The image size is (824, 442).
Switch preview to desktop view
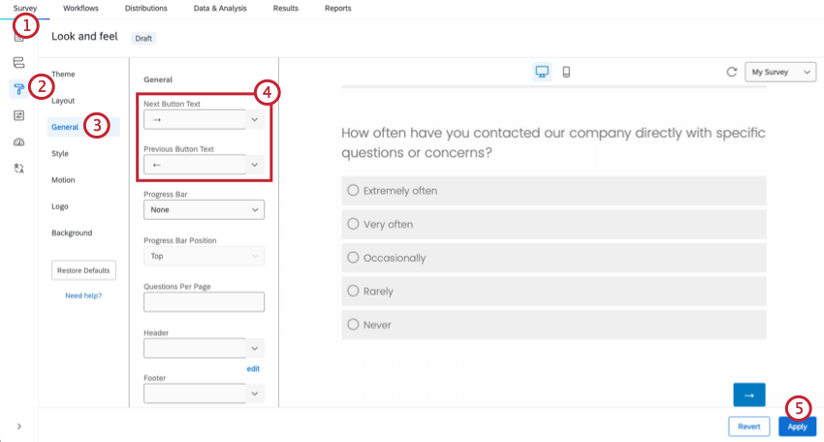pyautogui.click(x=542, y=72)
